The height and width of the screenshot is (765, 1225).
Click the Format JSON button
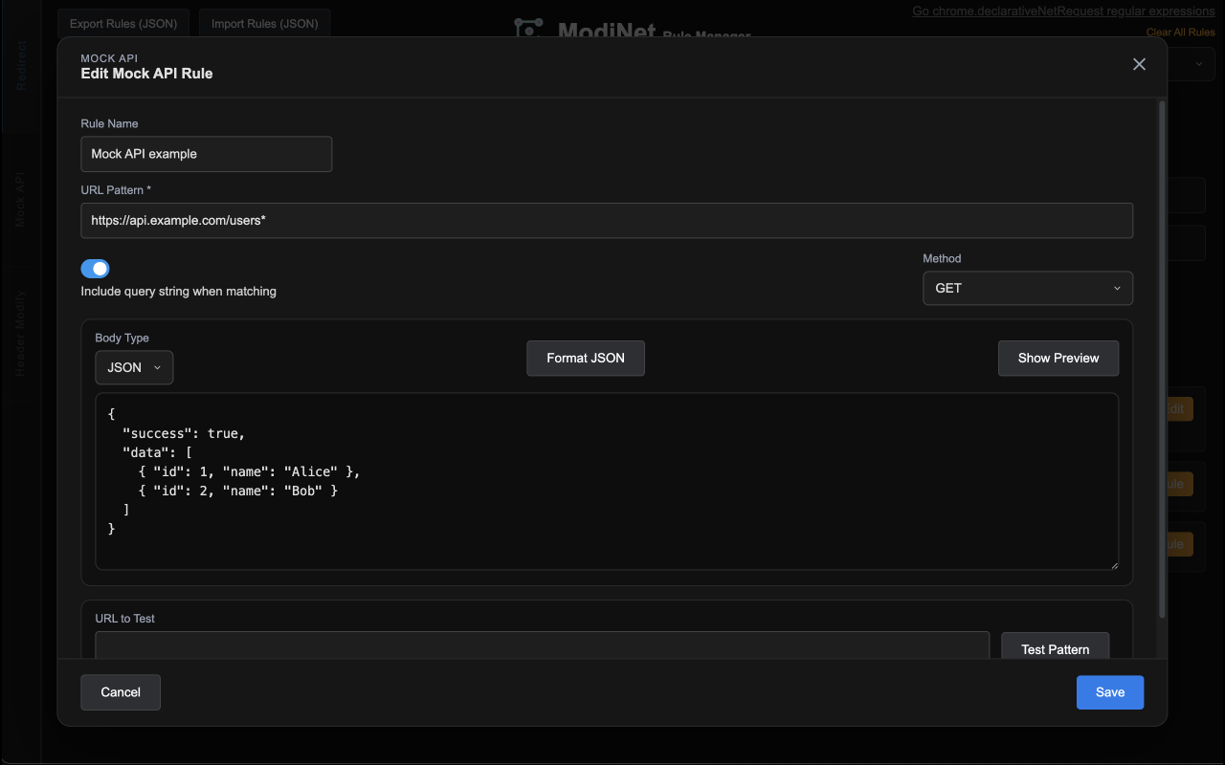(x=585, y=358)
